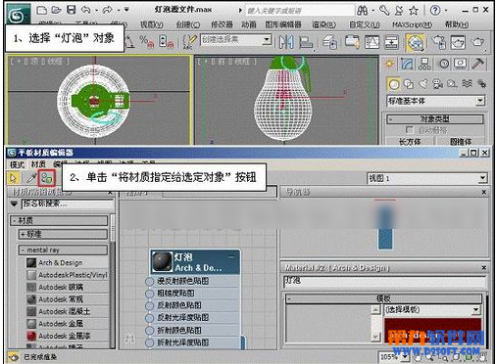The image size is (496, 364).
Task: Expand the 标准 materials group
Action: (63, 234)
